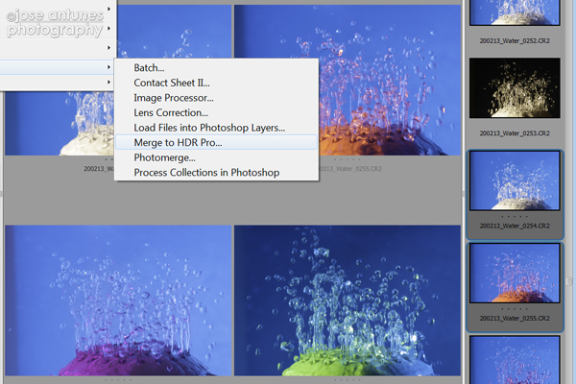This screenshot has width=576, height=384.
Task: Open Photomerge... from the submenu
Action: [164, 157]
